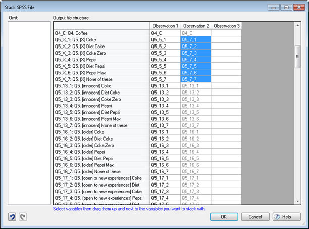Select row Q5_17_4: open to new experiences Pepsi

click(x=101, y=198)
